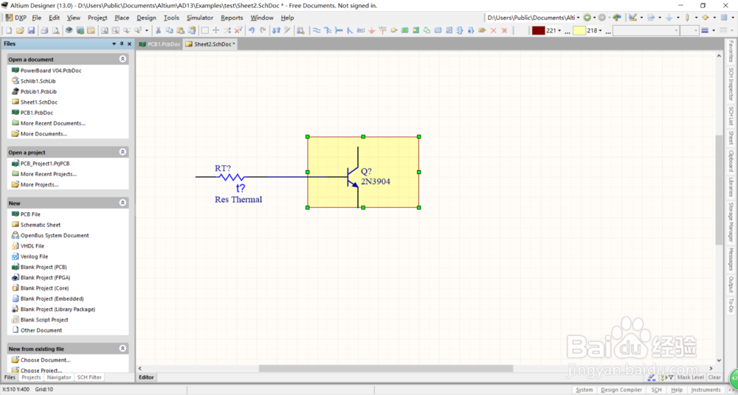Redo the last undone action

(263, 30)
